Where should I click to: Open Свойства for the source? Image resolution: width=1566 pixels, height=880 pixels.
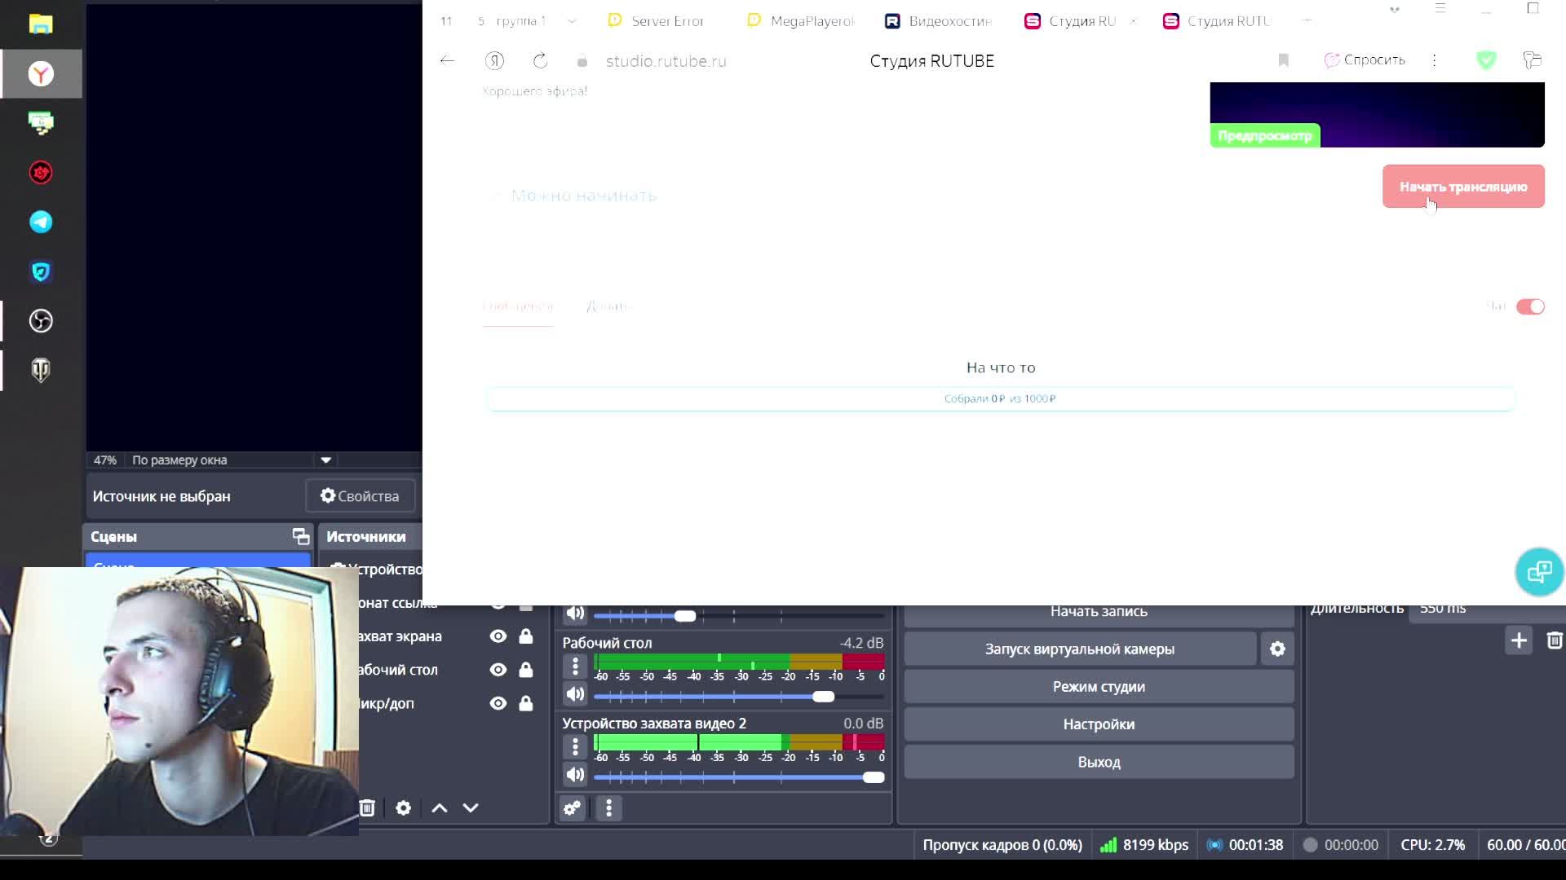coord(360,496)
